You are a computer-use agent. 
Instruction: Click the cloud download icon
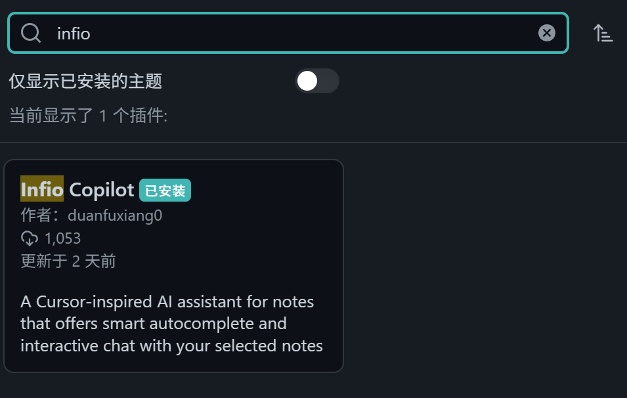point(29,238)
